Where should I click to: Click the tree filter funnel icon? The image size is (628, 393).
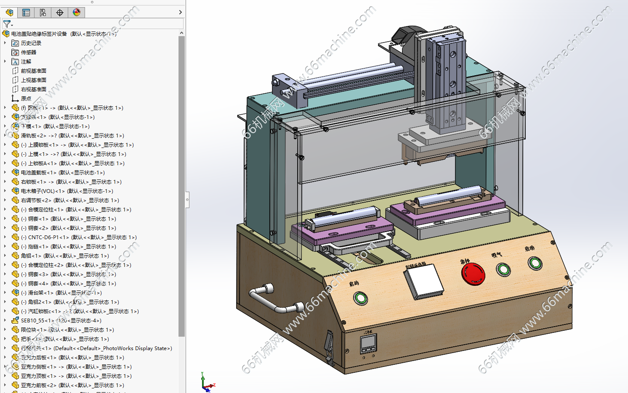point(7,24)
